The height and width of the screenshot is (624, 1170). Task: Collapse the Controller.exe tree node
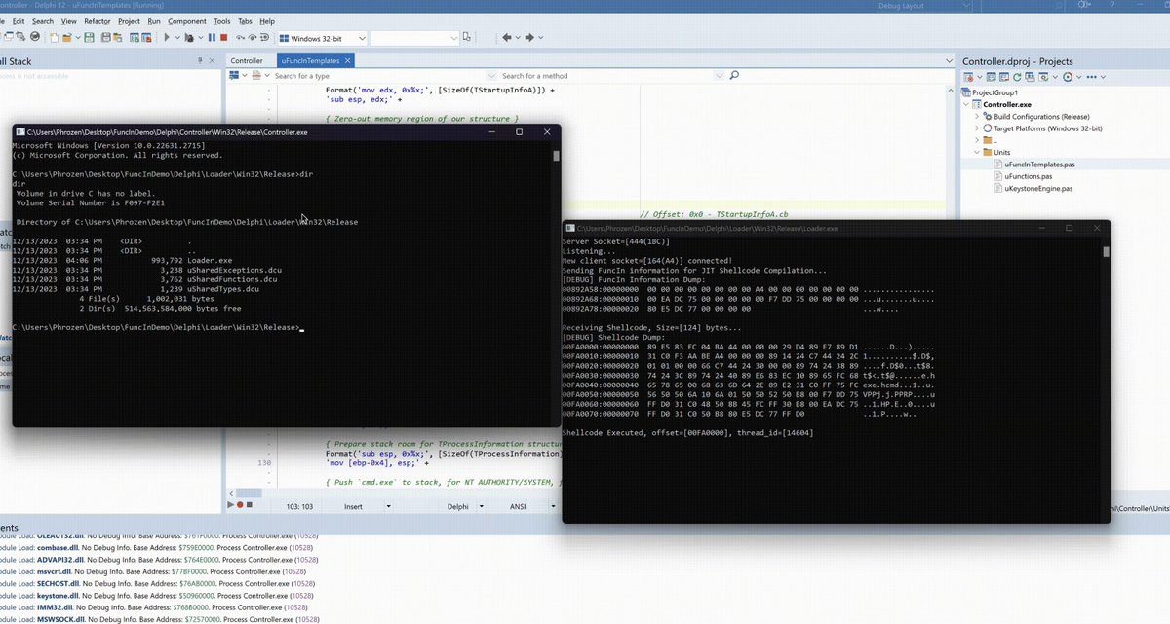click(966, 104)
